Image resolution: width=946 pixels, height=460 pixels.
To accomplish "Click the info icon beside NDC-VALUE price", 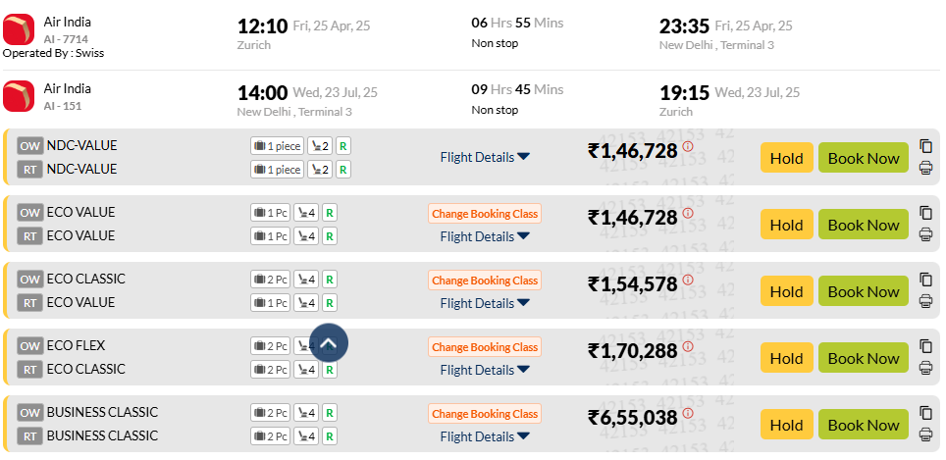I will [688, 146].
